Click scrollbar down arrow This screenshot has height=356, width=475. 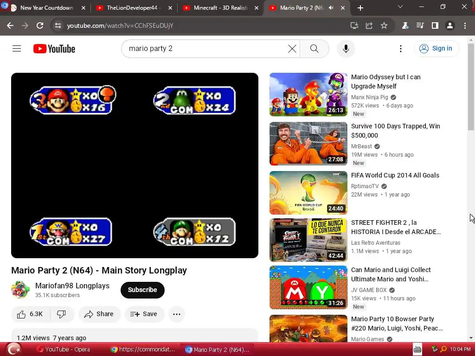pyautogui.click(x=471, y=338)
